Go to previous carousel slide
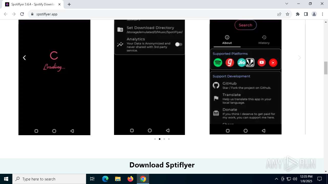Screen dimensions: 328x184 pyautogui.click(x=24, y=58)
